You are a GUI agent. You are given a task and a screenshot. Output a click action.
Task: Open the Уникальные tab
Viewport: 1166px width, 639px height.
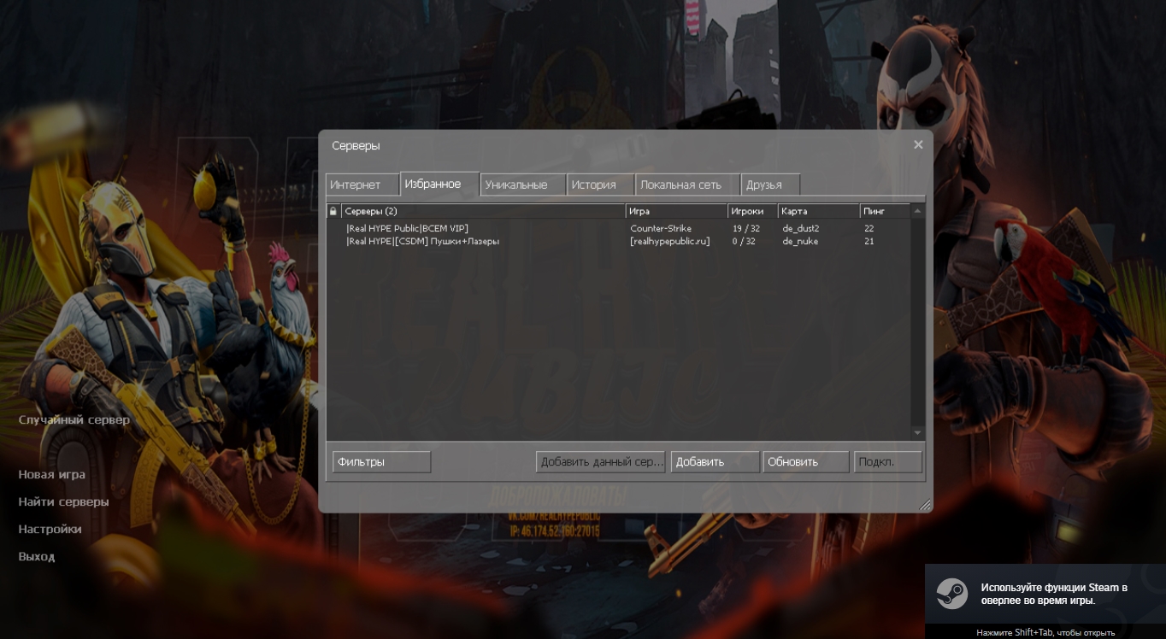(x=522, y=185)
